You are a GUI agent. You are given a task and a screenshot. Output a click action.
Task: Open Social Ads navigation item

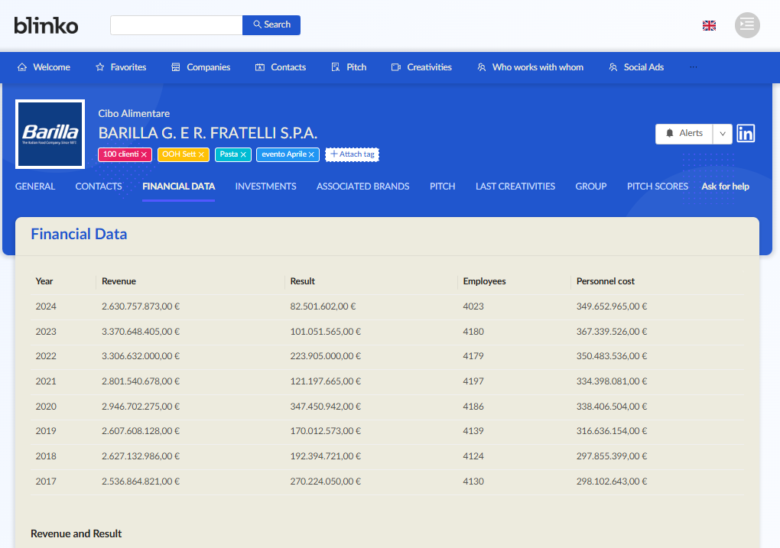click(636, 67)
